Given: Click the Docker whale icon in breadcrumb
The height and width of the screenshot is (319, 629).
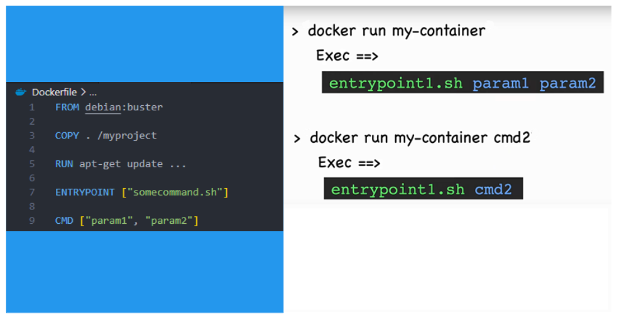Looking at the screenshot, I should click(x=21, y=92).
